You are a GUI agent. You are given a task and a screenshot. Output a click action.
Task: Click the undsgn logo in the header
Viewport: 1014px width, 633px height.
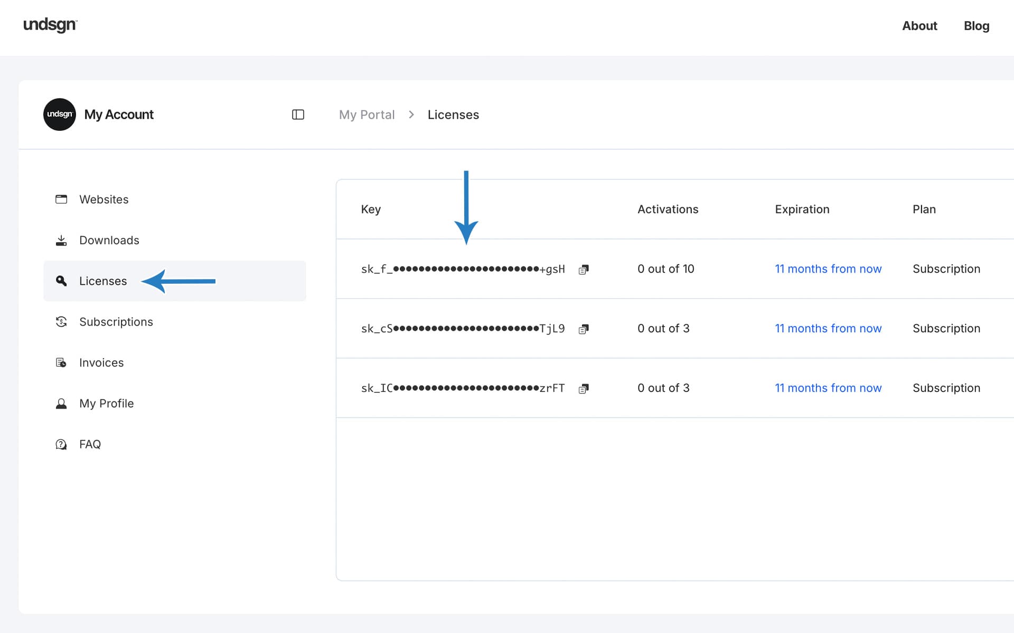pyautogui.click(x=50, y=25)
